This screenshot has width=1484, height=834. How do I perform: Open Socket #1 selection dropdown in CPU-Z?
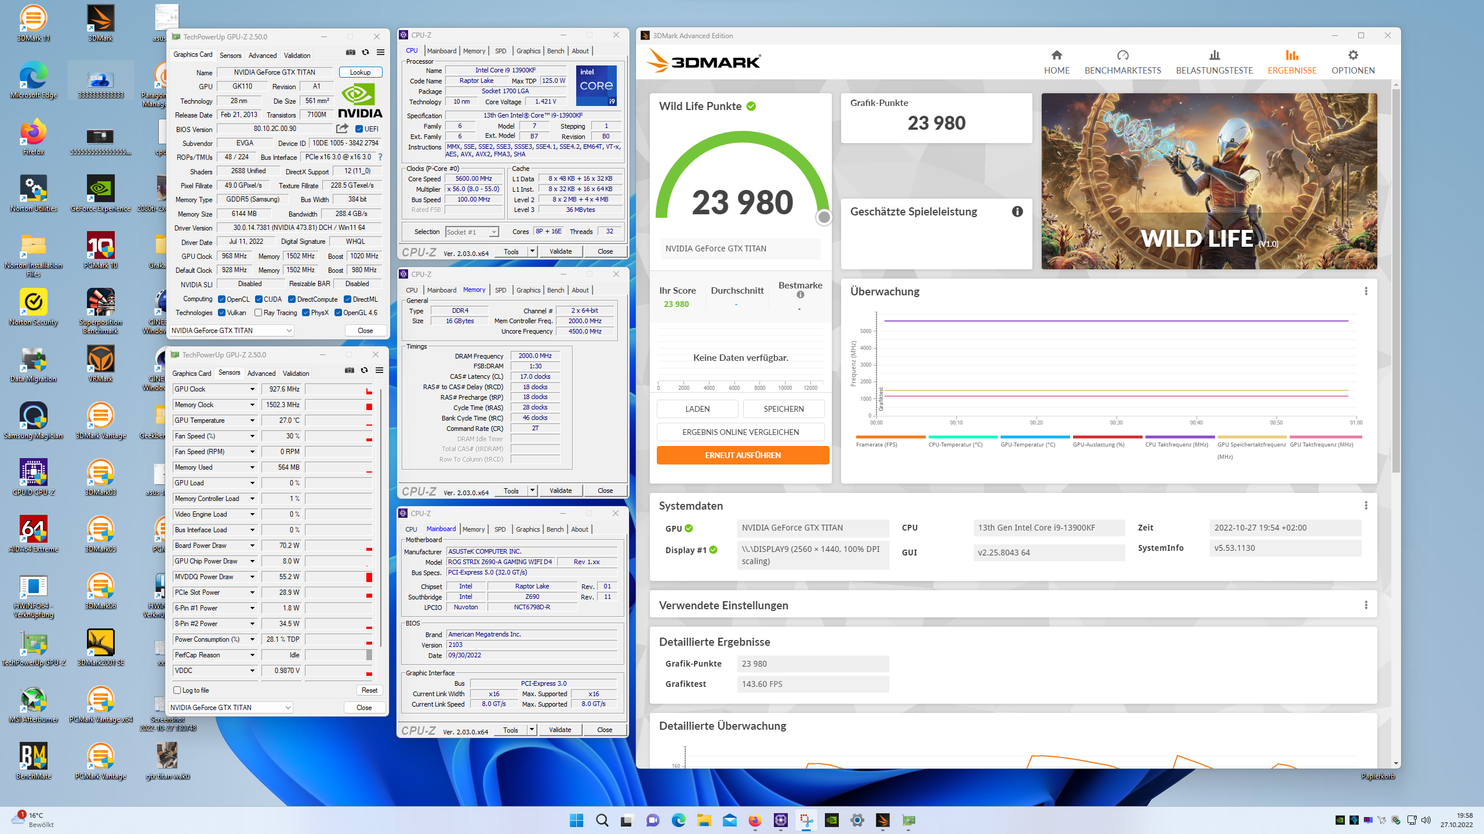point(472,232)
